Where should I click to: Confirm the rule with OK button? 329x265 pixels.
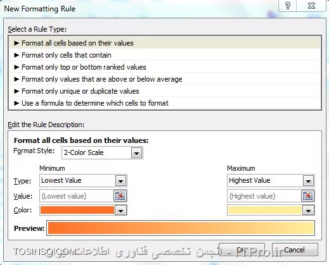tap(242, 250)
